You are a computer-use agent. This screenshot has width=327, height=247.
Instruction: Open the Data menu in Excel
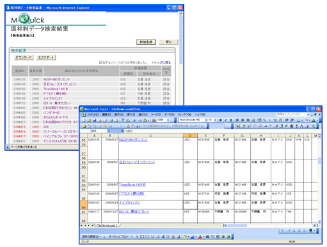pyautogui.click(x=170, y=114)
